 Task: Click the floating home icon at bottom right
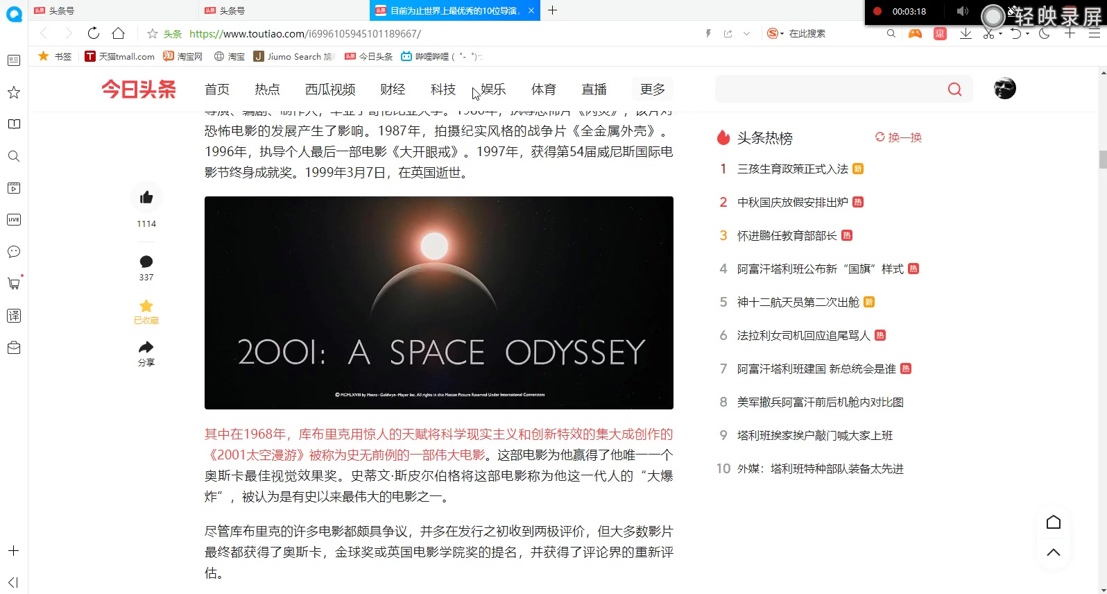[1054, 522]
